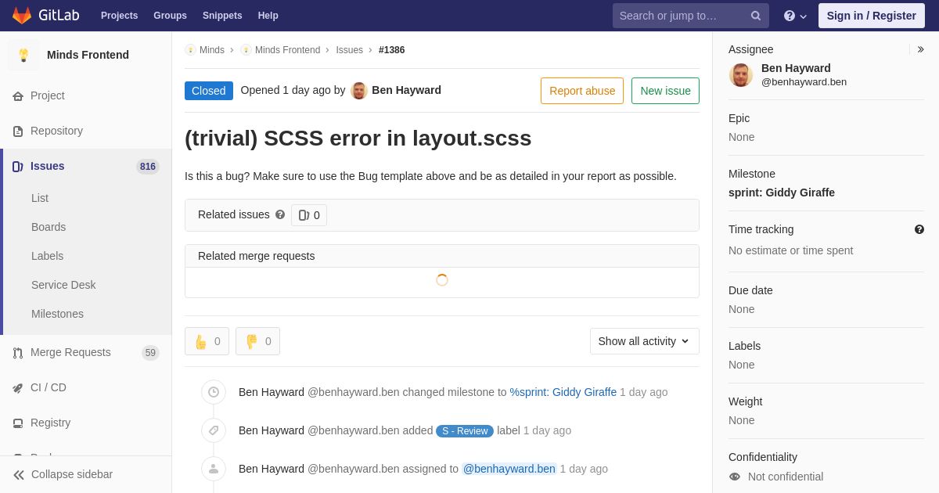Click the Registry icon in sidebar
This screenshot has height=493, width=939.
point(18,423)
